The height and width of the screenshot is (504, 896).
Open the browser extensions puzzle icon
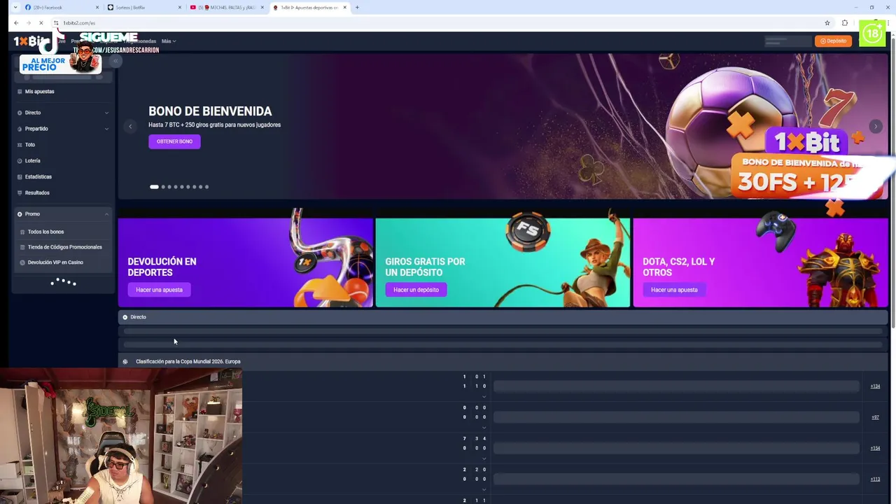pyautogui.click(x=845, y=23)
